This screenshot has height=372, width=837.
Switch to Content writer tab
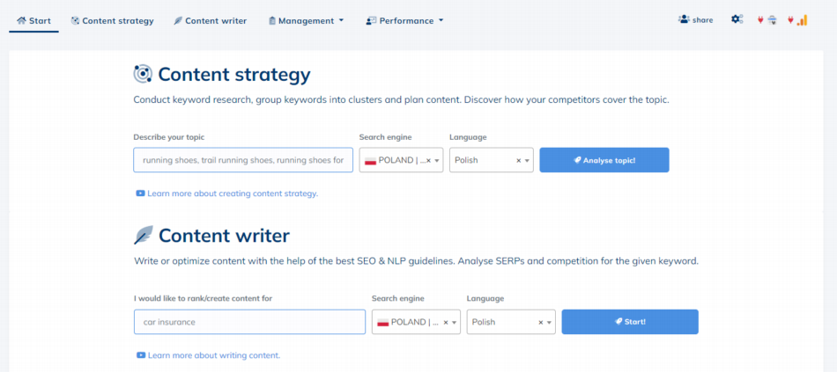(210, 20)
